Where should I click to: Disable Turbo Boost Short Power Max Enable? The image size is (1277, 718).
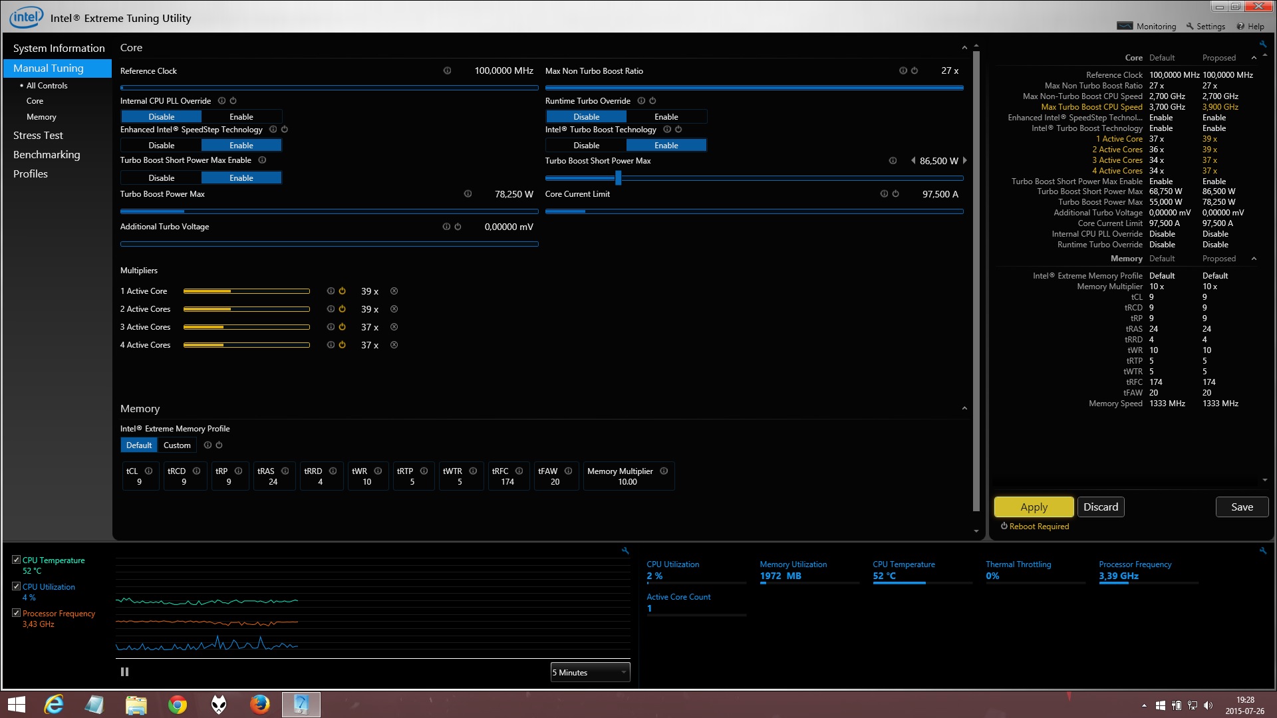pyautogui.click(x=162, y=178)
